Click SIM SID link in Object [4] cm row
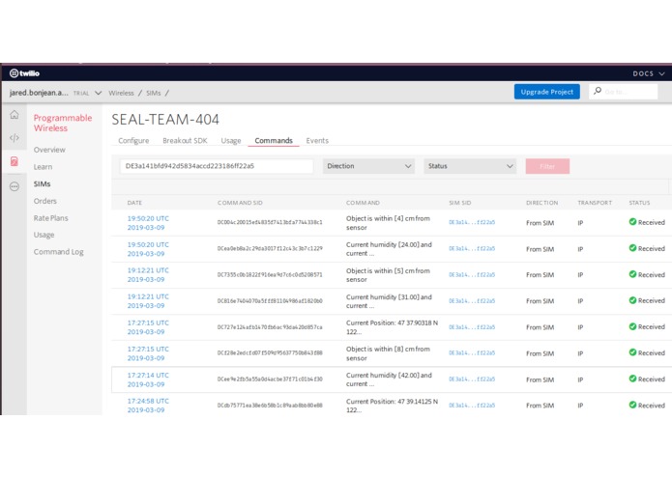The image size is (672, 477). click(472, 222)
